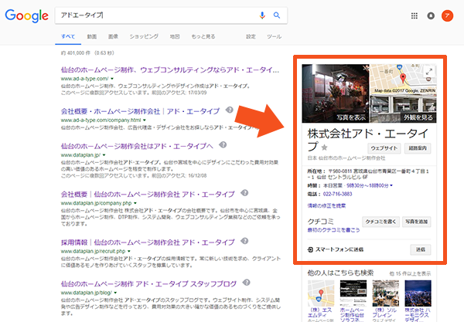
Task: Click the Google logo
Action: [x=26, y=15]
